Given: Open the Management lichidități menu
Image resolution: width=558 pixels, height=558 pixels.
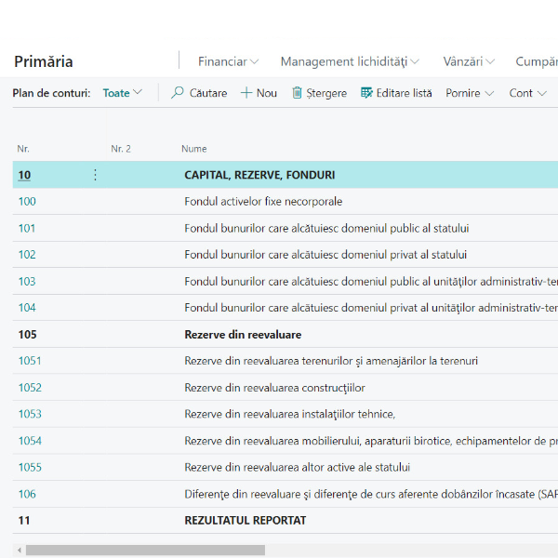Looking at the screenshot, I should click(x=350, y=61).
